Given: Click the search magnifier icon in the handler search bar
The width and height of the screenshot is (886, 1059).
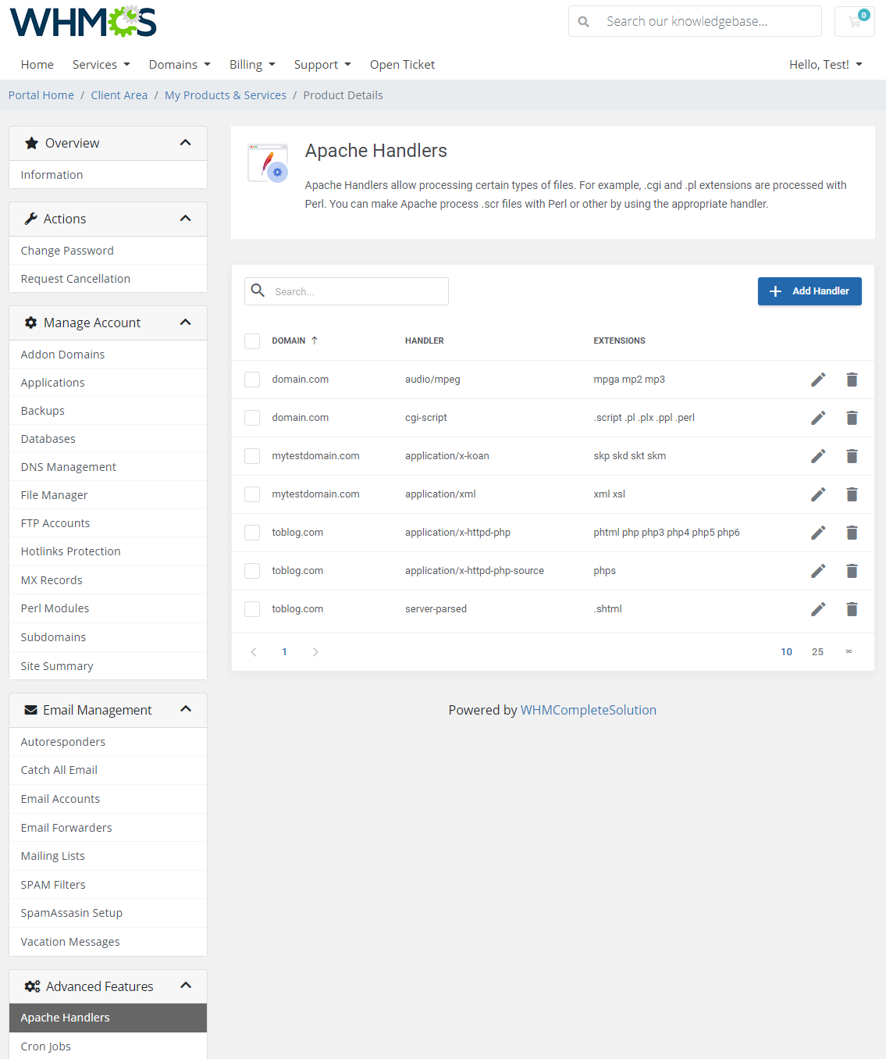Looking at the screenshot, I should click(258, 291).
